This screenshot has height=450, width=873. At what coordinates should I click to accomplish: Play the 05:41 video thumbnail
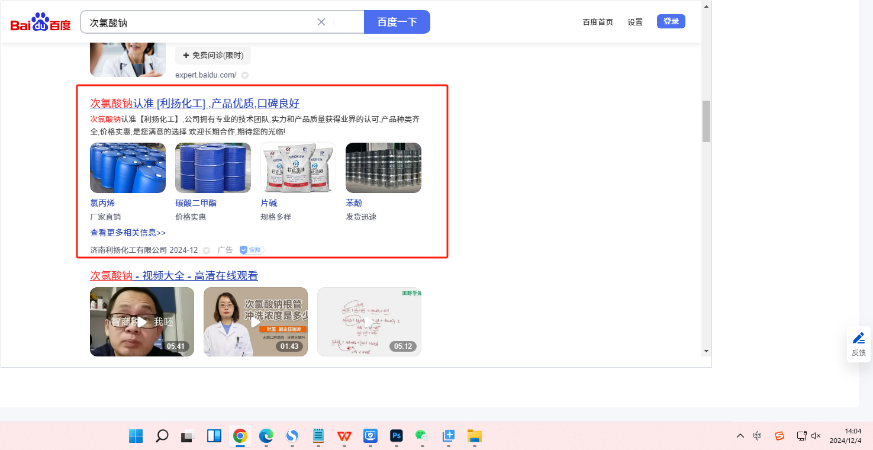click(x=142, y=322)
